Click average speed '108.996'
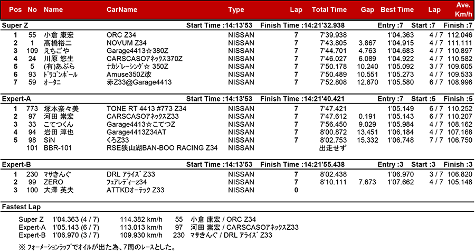475x252 pixels. pos(460,82)
